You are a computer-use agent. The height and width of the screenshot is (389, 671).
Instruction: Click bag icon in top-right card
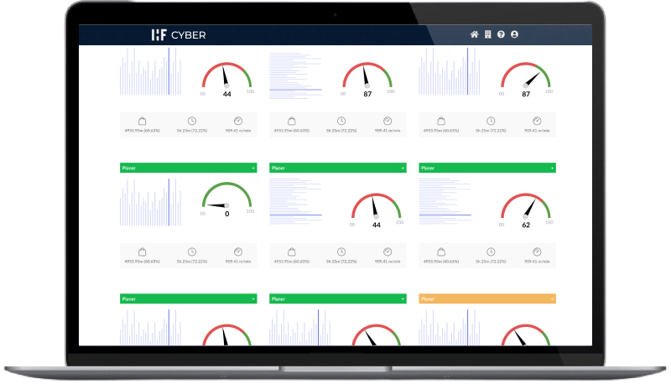point(441,121)
